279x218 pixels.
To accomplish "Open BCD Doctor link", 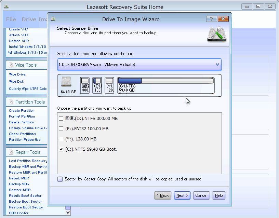I will [19, 213].
